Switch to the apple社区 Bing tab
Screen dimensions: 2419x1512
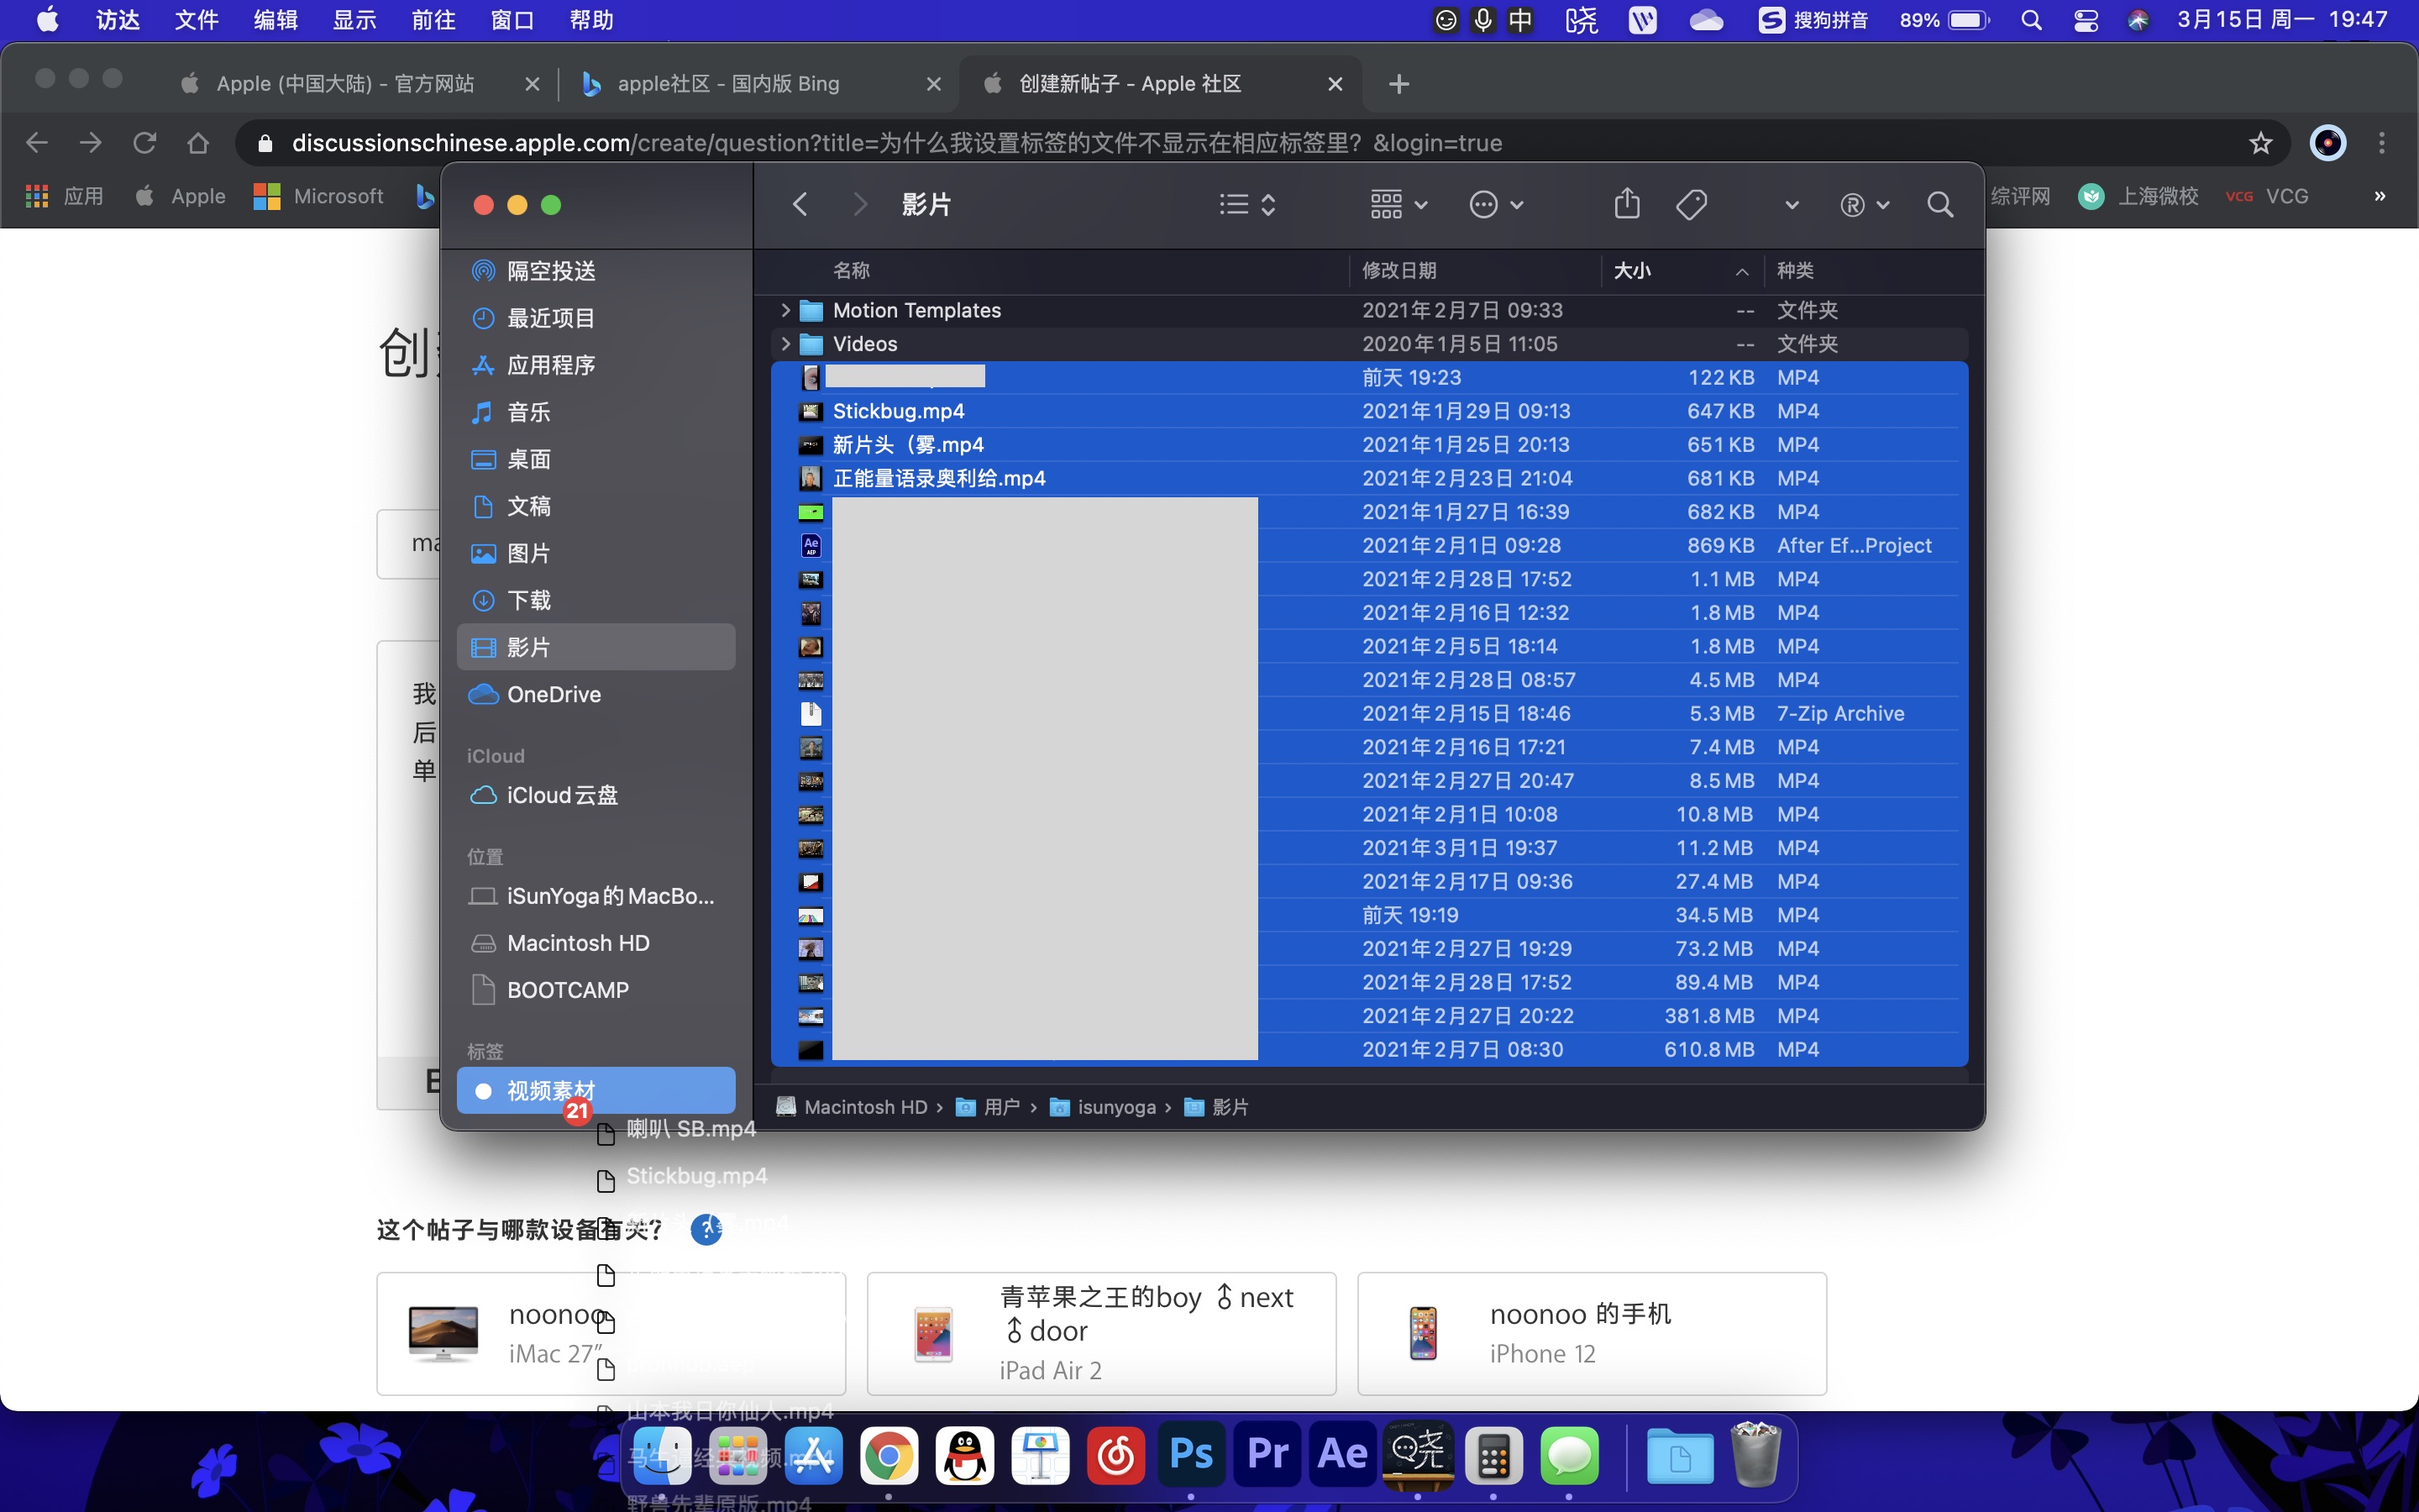[727, 84]
